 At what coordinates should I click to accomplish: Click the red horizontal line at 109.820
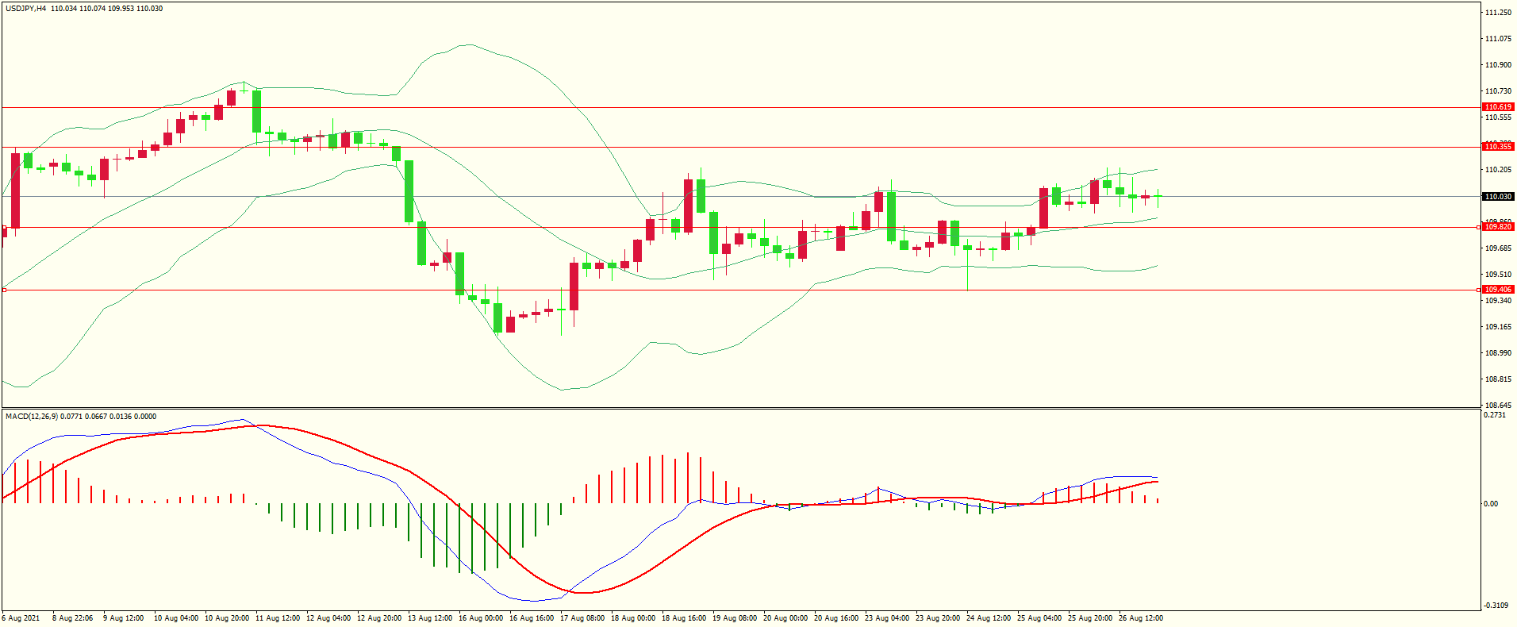(741, 227)
